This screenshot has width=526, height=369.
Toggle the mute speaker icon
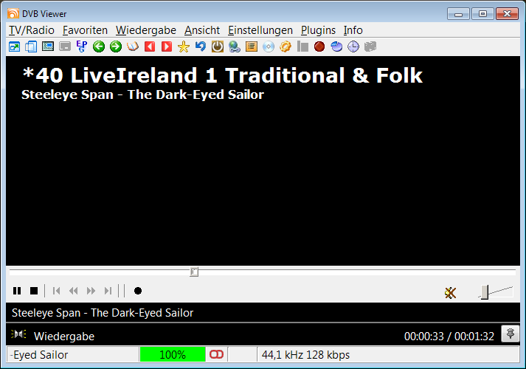click(x=451, y=293)
